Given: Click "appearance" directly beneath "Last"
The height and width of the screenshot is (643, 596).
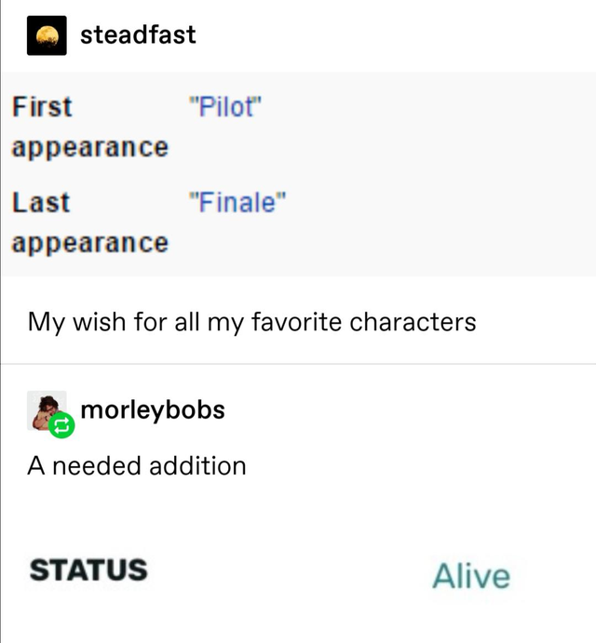Looking at the screenshot, I should (x=90, y=243).
